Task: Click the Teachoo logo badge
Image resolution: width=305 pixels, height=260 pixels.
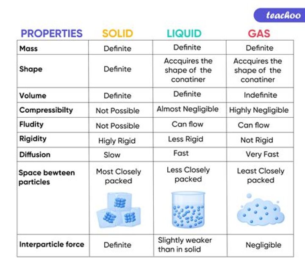Action: 279,15
